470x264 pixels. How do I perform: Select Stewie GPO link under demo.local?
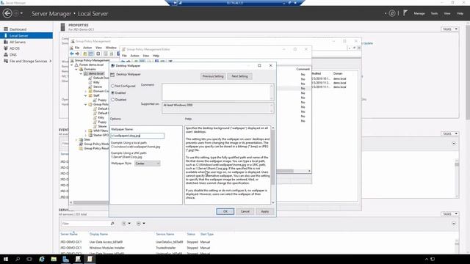coord(98,87)
